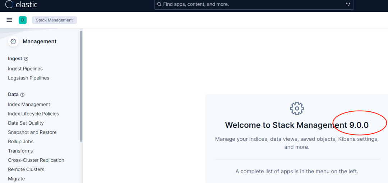
Task: Open Snapshot and Restore
Action: click(32, 132)
